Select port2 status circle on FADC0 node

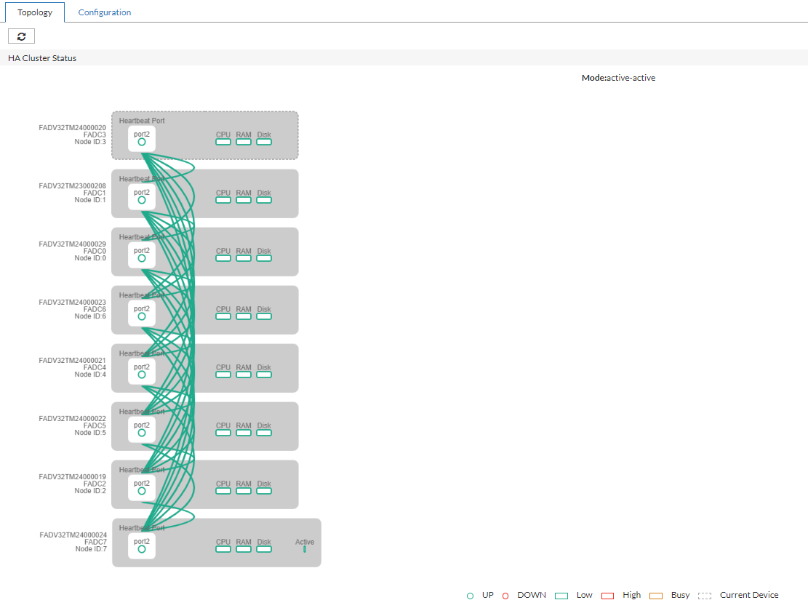pyautogui.click(x=142, y=259)
